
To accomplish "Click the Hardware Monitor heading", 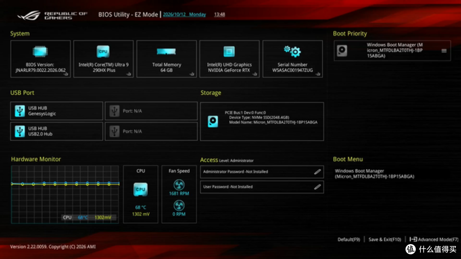I will tap(36, 159).
